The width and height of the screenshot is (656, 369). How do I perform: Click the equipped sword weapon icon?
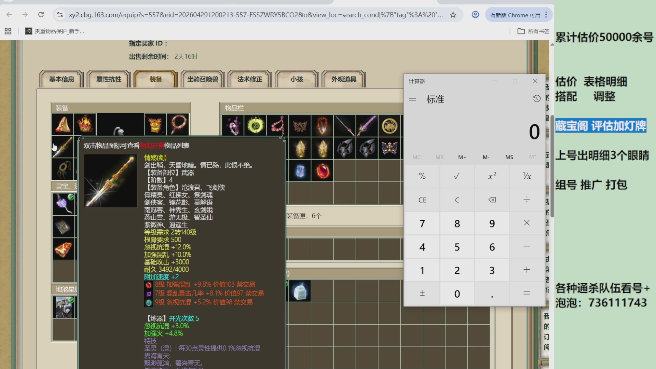(x=63, y=147)
